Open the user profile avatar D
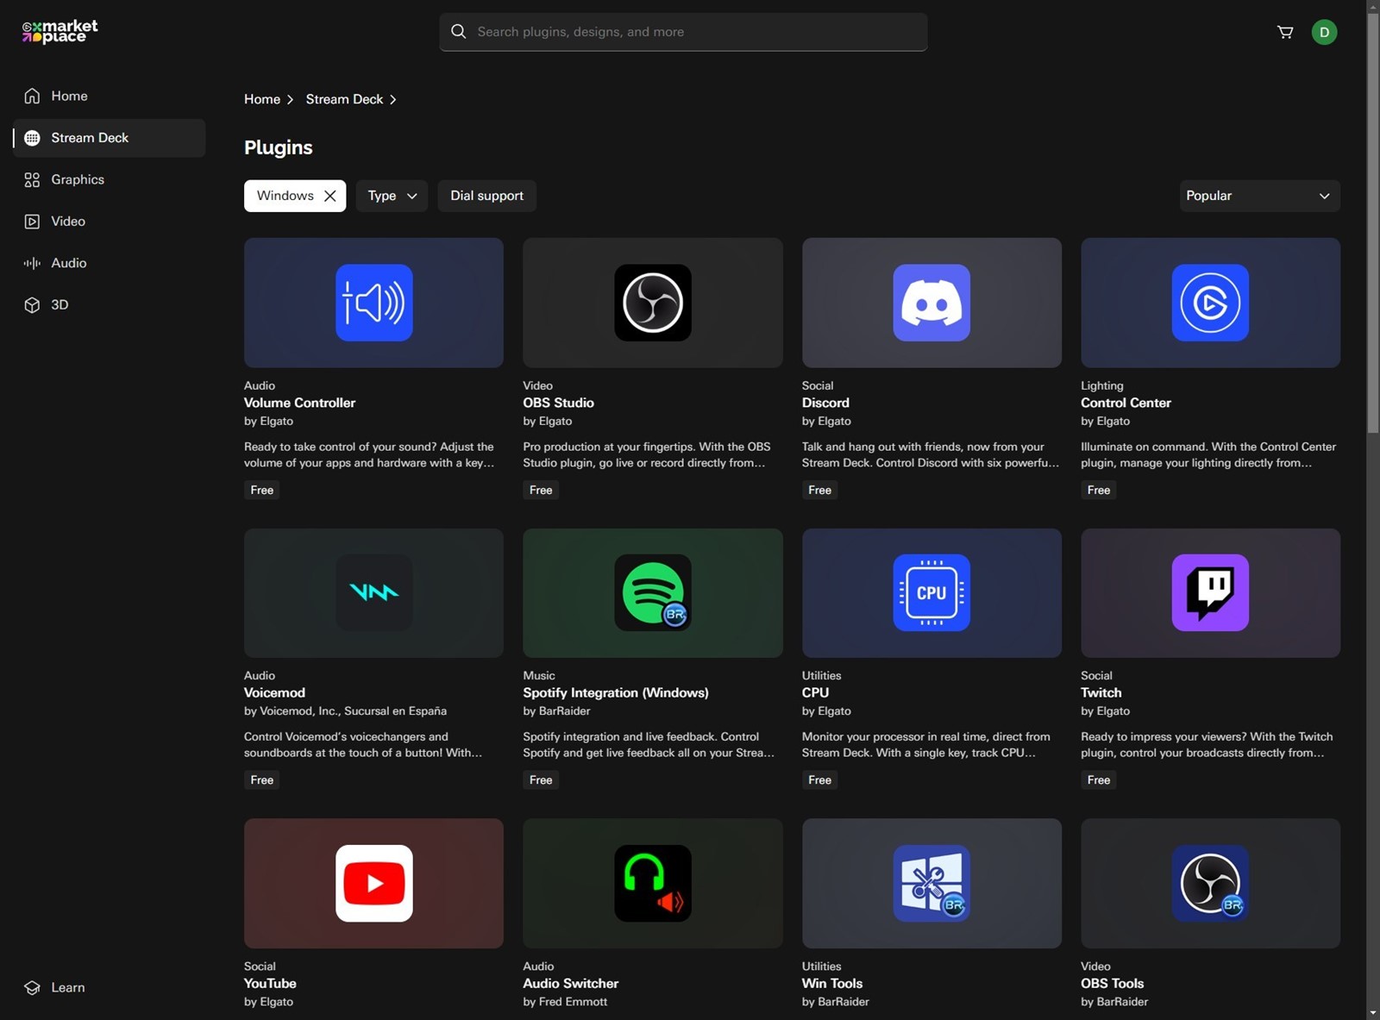Viewport: 1380px width, 1020px height. click(1324, 32)
